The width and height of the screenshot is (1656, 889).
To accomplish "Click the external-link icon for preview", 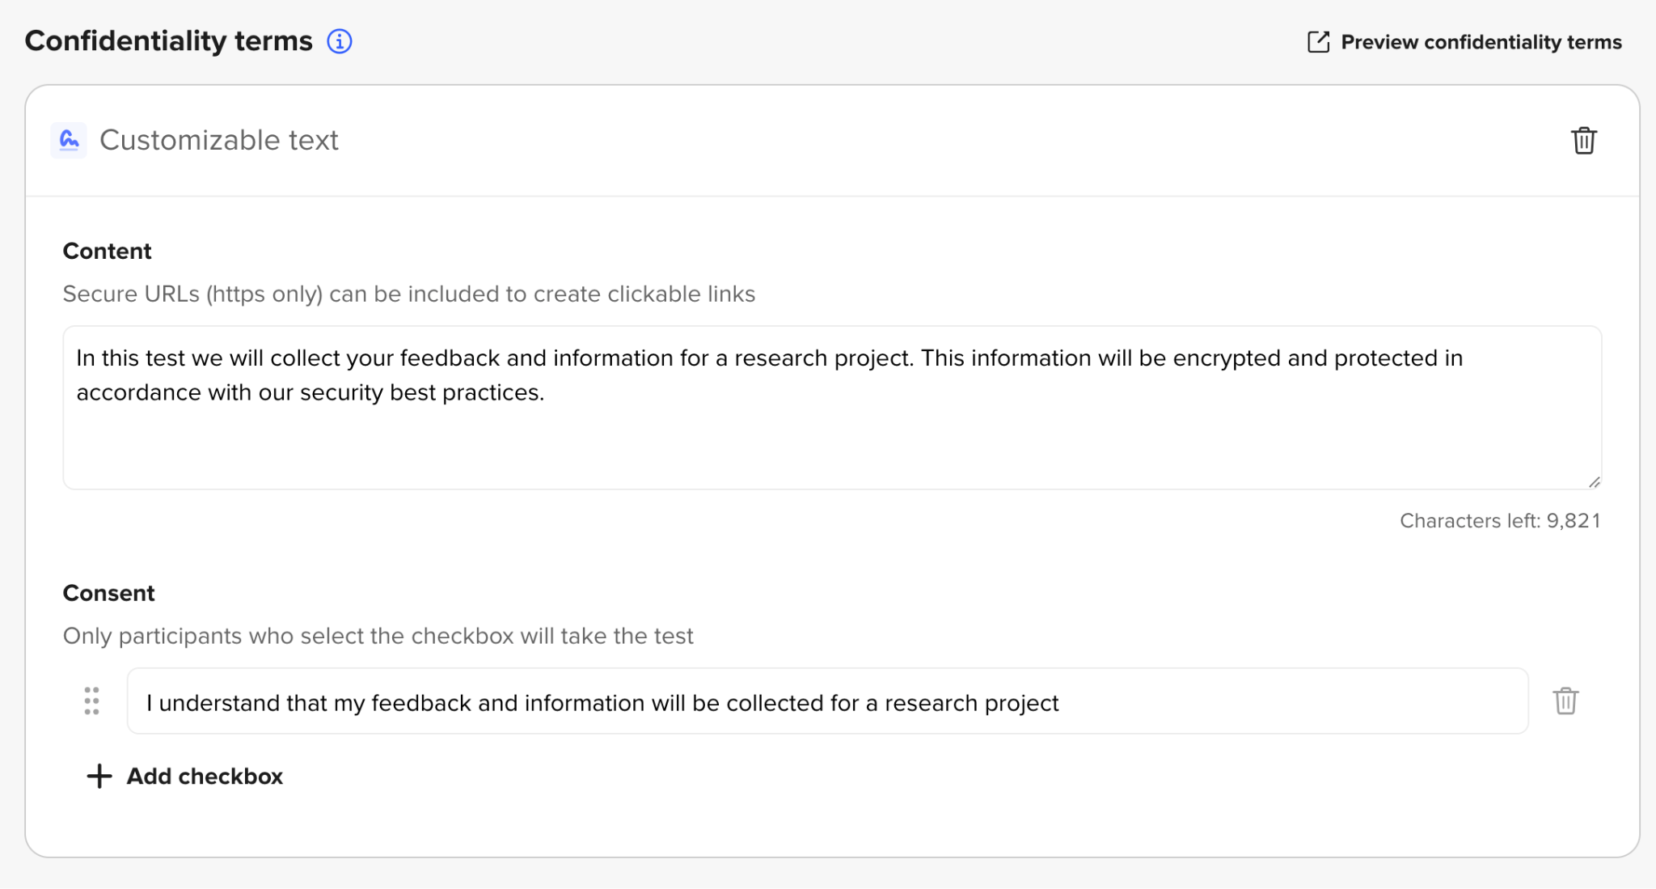I will tap(1318, 42).
